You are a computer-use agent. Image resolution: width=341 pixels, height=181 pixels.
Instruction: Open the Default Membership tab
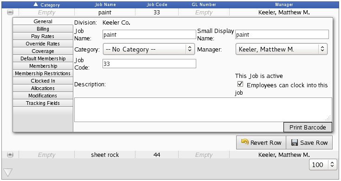pos(43,58)
